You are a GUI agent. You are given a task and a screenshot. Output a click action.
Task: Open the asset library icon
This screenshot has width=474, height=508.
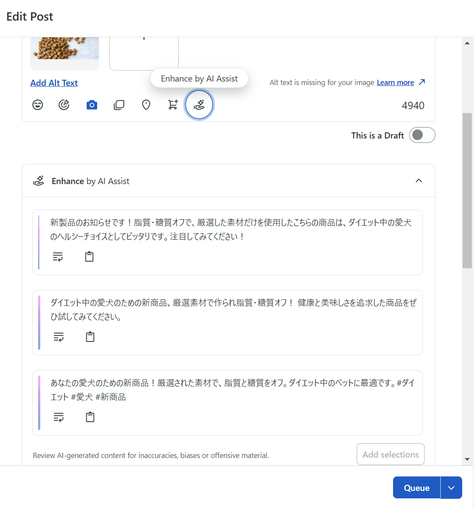tap(119, 105)
